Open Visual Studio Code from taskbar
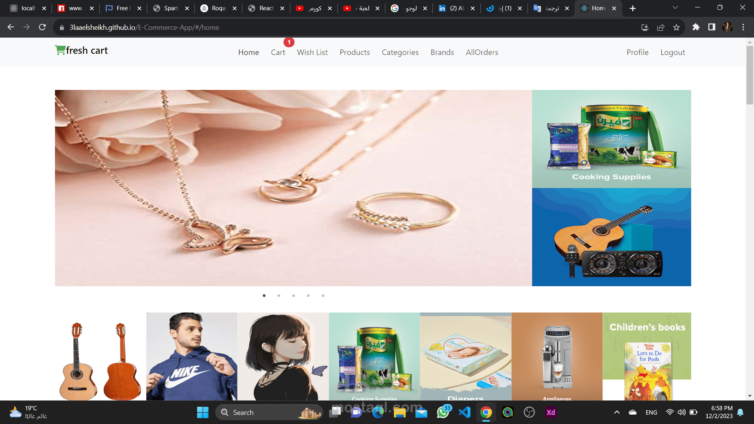754x424 pixels. pyautogui.click(x=465, y=412)
